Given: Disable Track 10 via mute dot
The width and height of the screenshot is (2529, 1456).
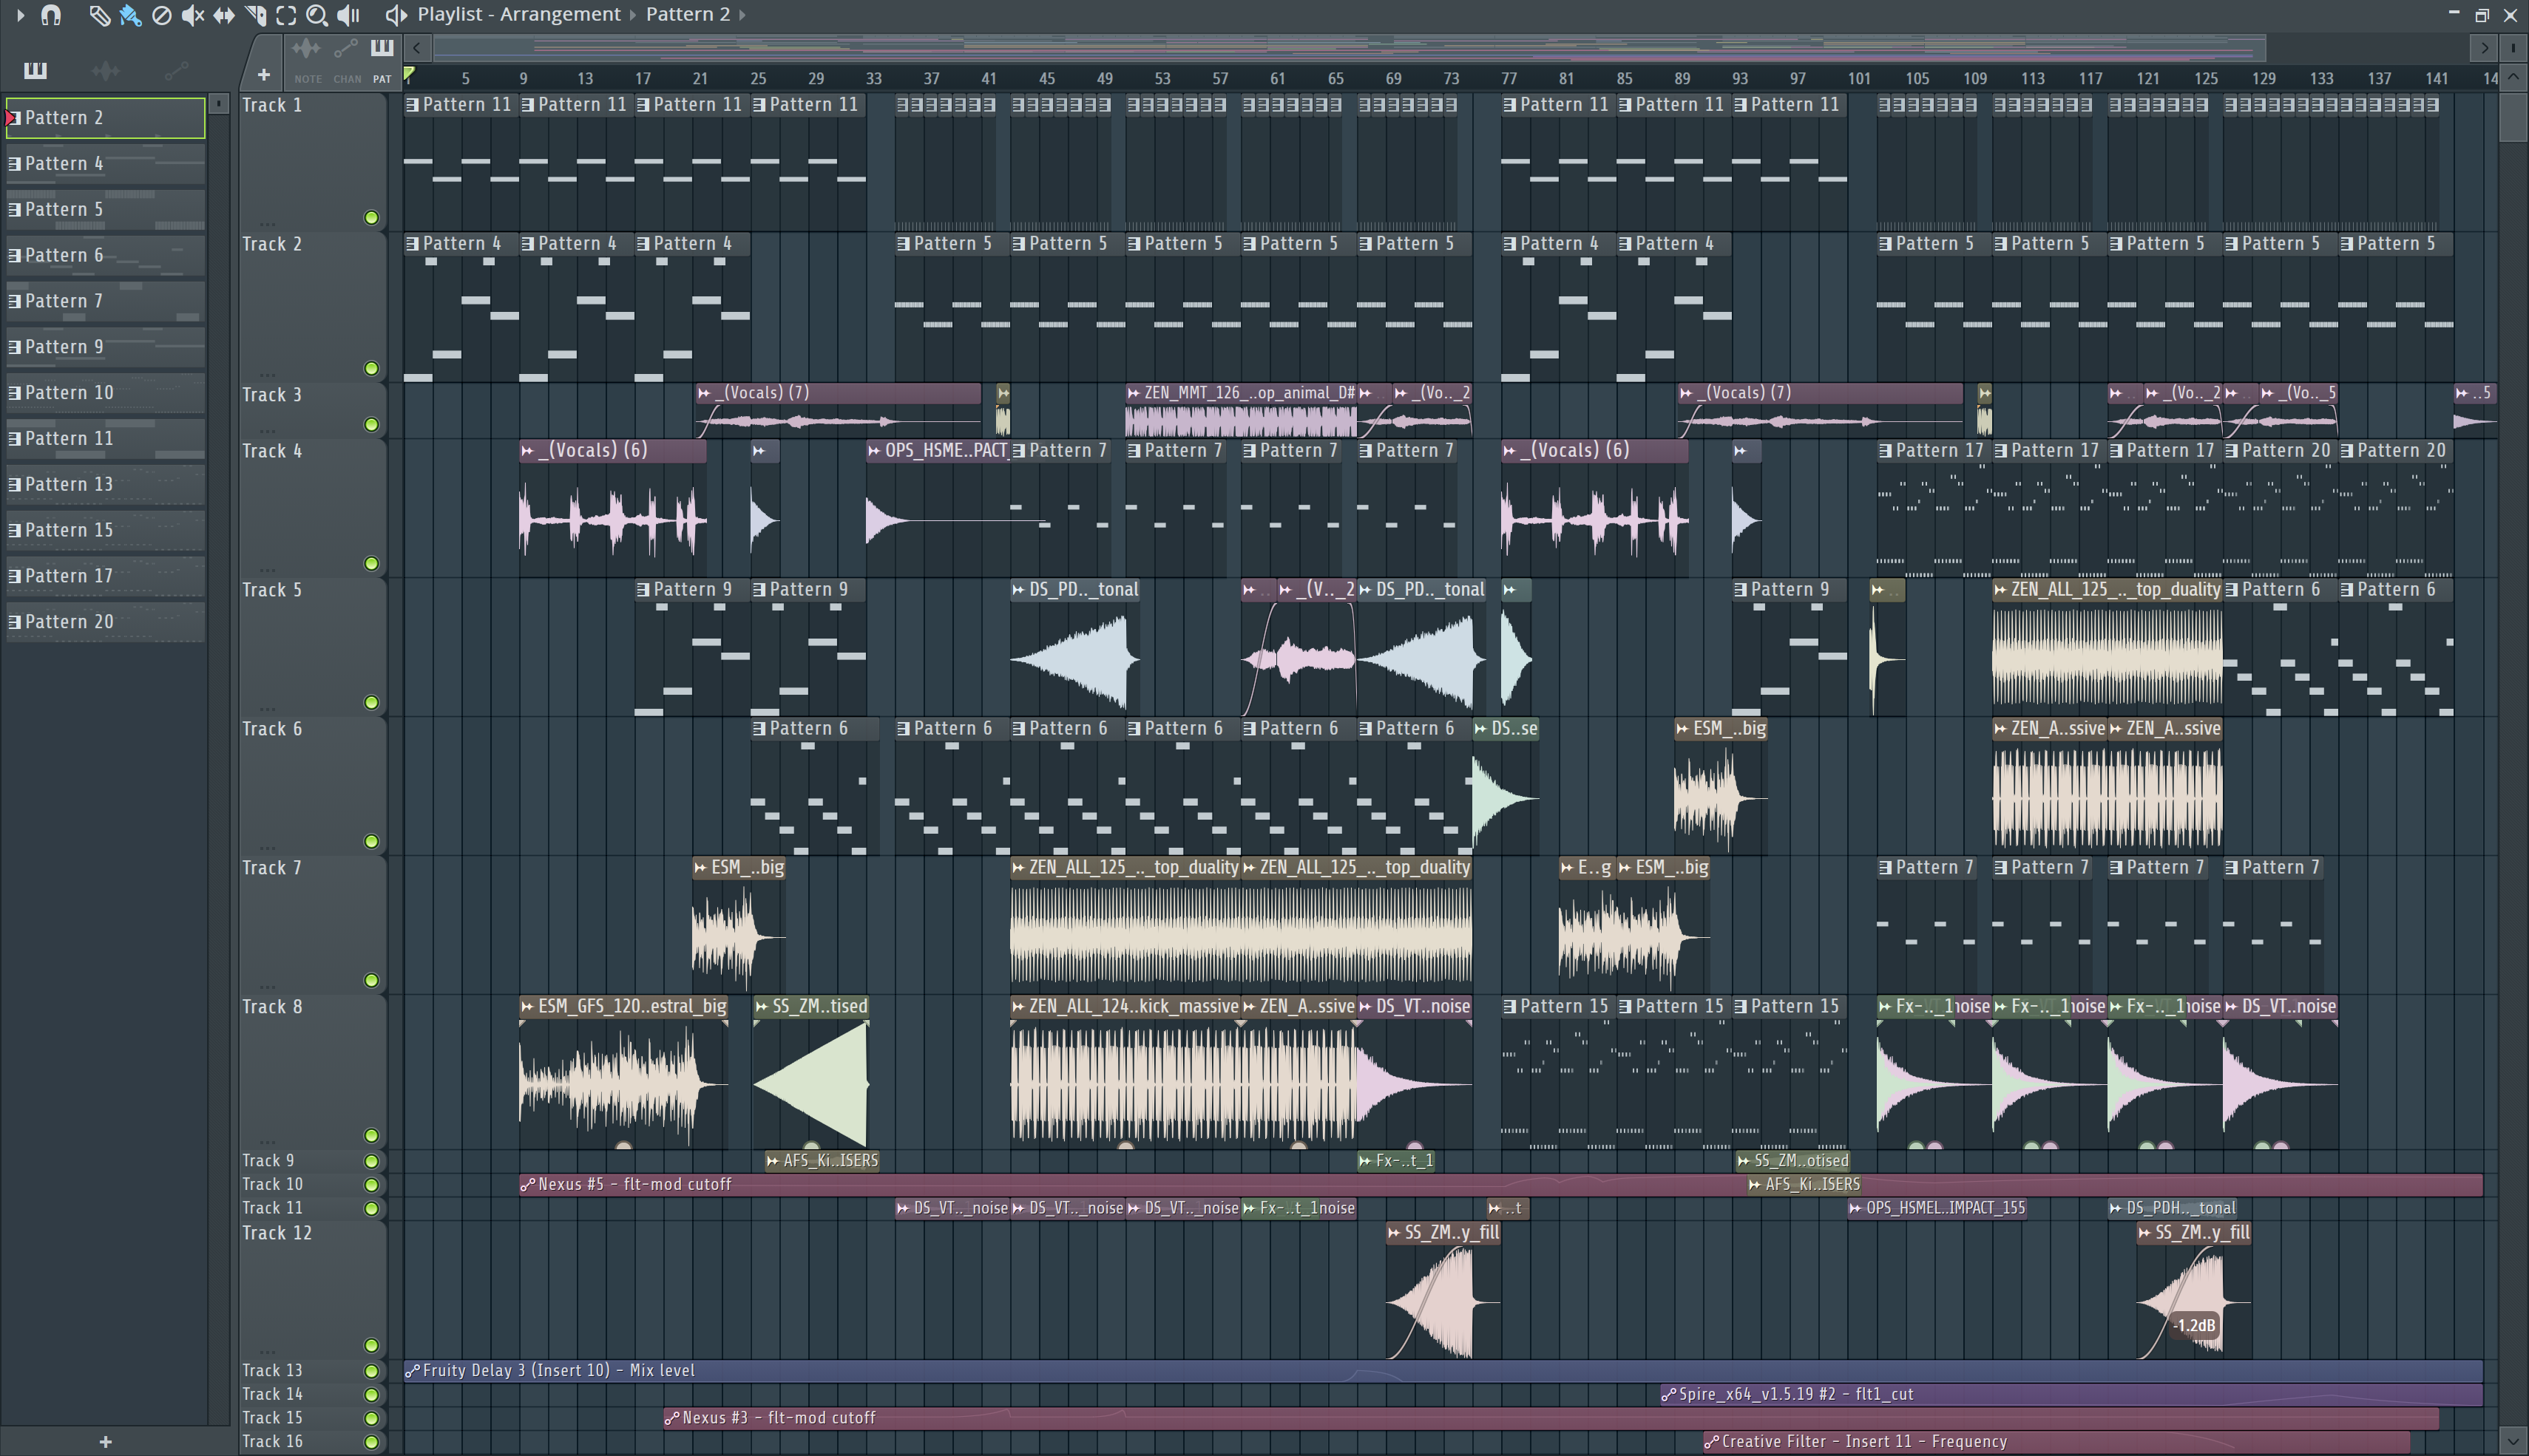Looking at the screenshot, I should coord(371,1185).
